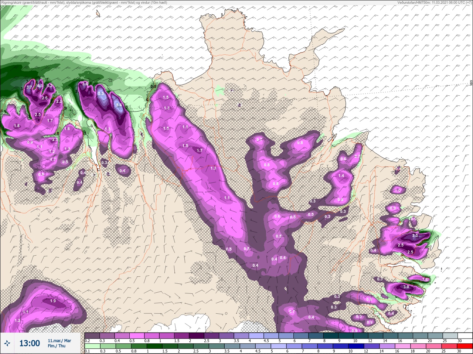
Task: Click the 5.6 snowfall value on the map
Action: (x=119, y=105)
